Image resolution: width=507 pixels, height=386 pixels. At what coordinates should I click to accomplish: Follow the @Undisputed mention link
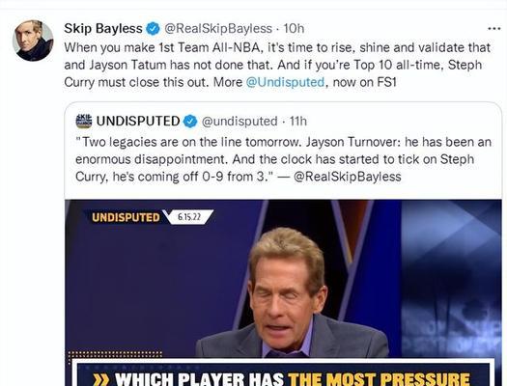285,82
